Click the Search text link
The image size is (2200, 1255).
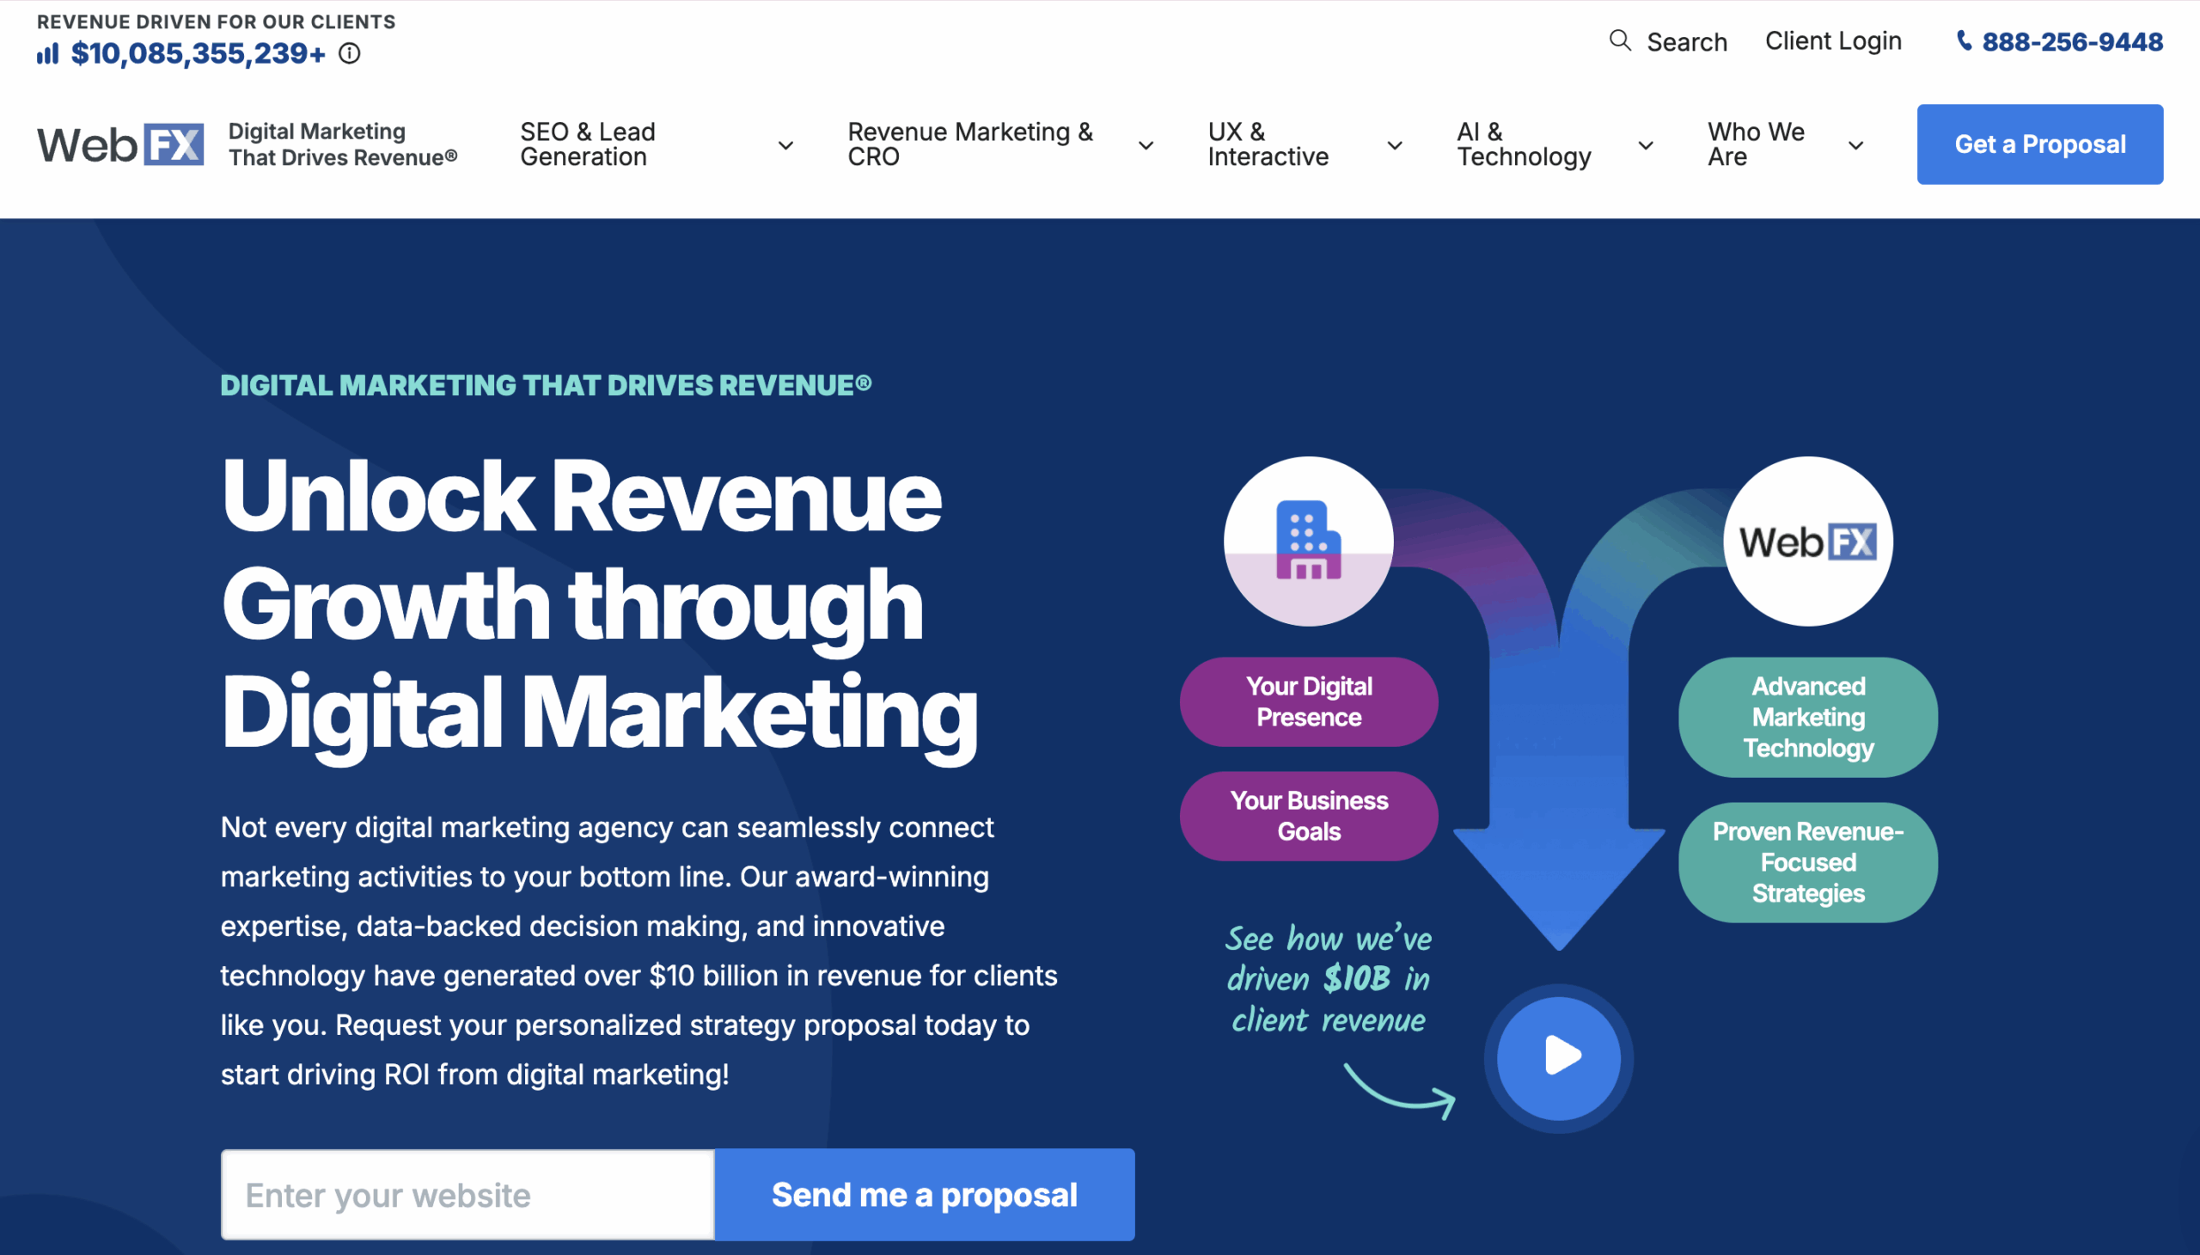tap(1686, 41)
